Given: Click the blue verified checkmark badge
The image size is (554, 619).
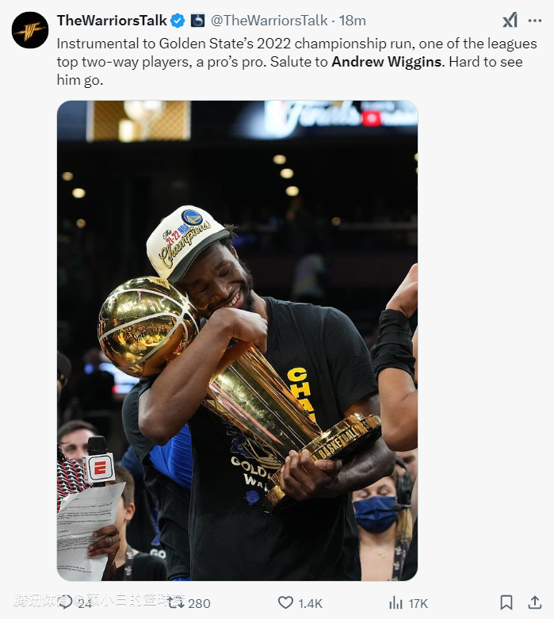Looking at the screenshot, I should click(178, 21).
